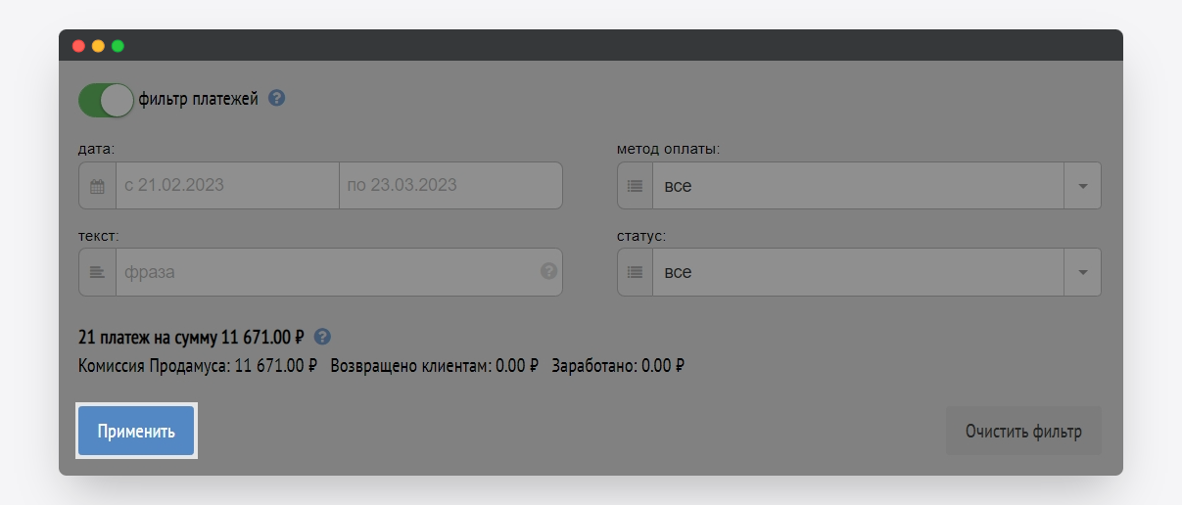
Task: Click the дата: label
Action: tap(97, 150)
